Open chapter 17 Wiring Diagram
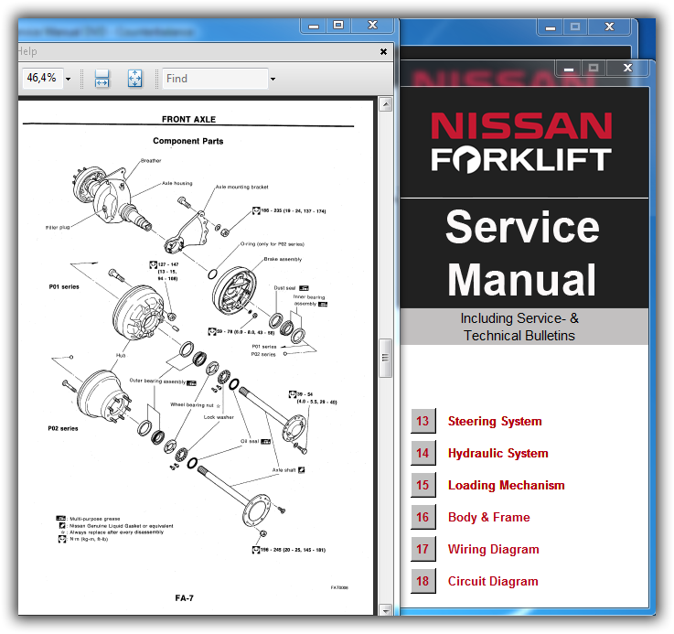This screenshot has height=634, width=674. coord(493,549)
